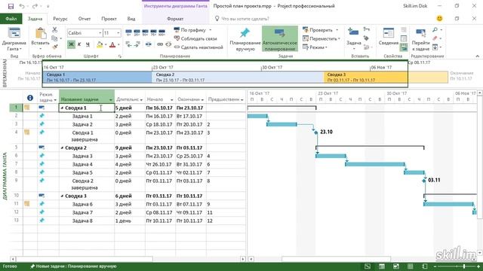Image resolution: width=483 pixels, height=271 pixels.
Task: Switch to the Проект tab
Action: point(109,19)
